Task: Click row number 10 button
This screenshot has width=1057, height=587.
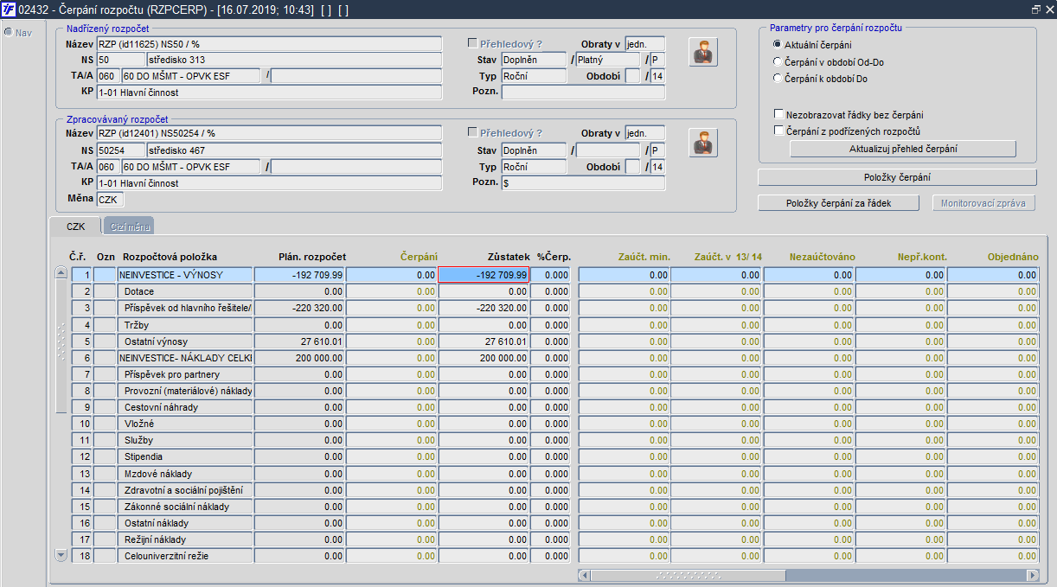Action: [x=81, y=424]
